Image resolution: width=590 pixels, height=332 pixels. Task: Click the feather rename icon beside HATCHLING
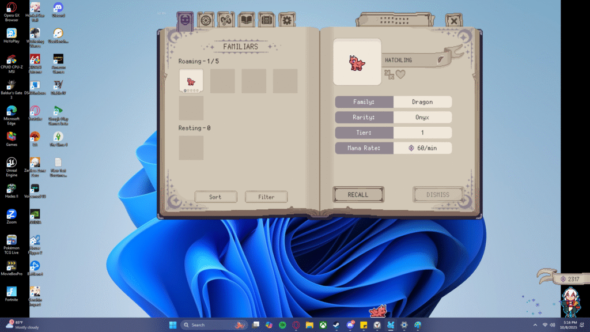tap(441, 59)
